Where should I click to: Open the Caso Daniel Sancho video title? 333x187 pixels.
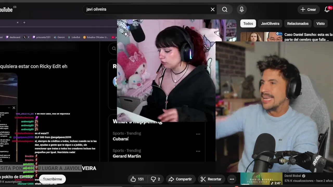[309, 37]
